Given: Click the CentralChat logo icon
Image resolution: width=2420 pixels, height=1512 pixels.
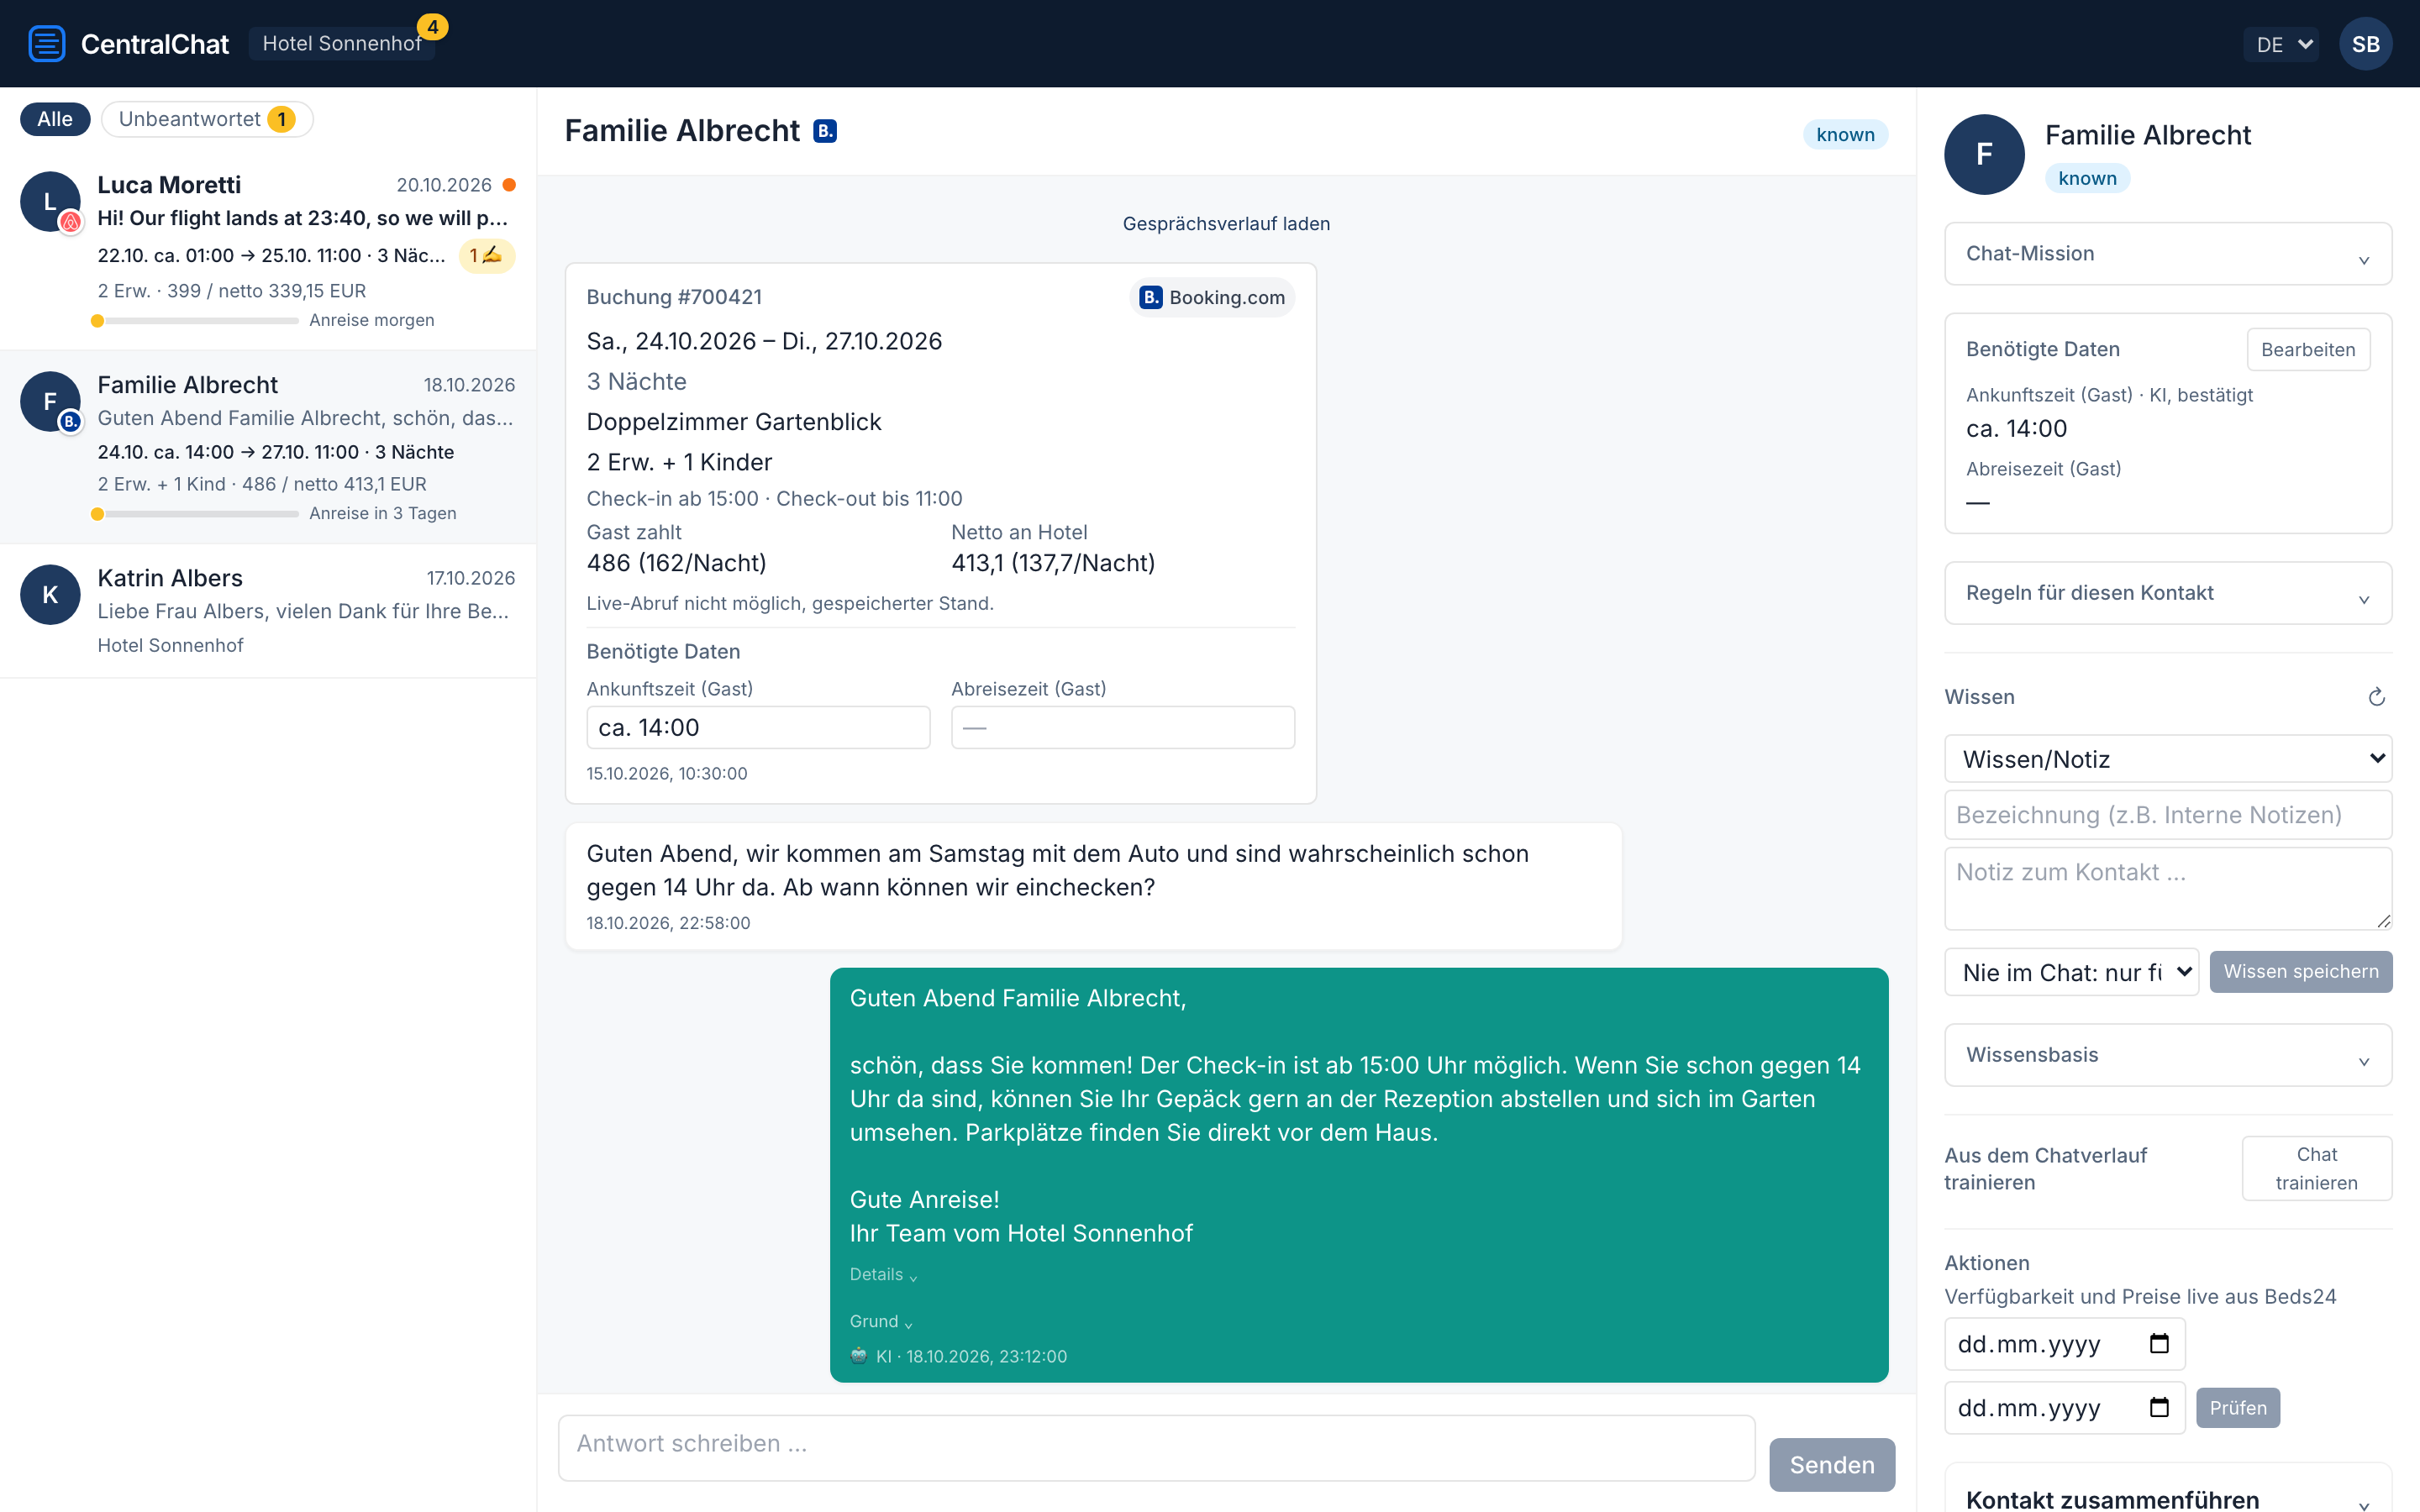Looking at the screenshot, I should coord(46,44).
